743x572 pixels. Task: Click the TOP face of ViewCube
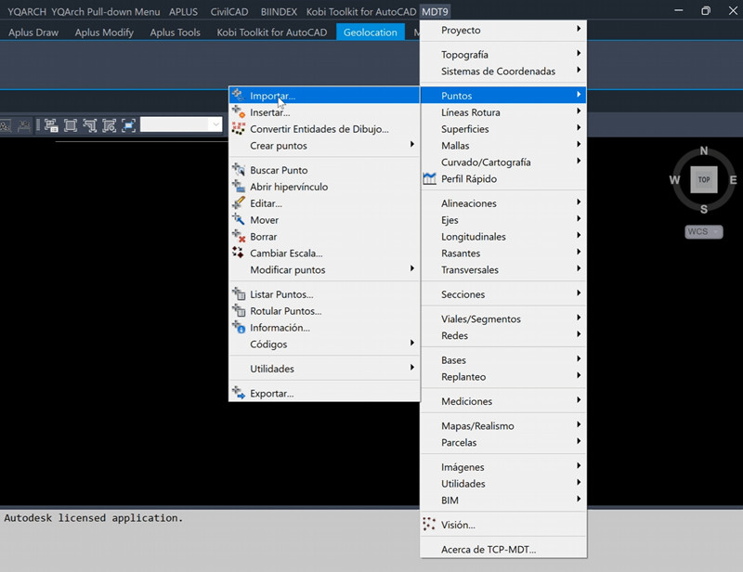pos(704,179)
